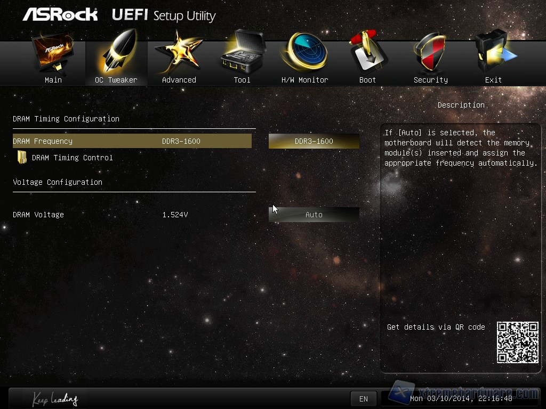546x409 pixels.
Task: Open the DRAM Voltage Auto dropdown
Action: [x=314, y=215]
